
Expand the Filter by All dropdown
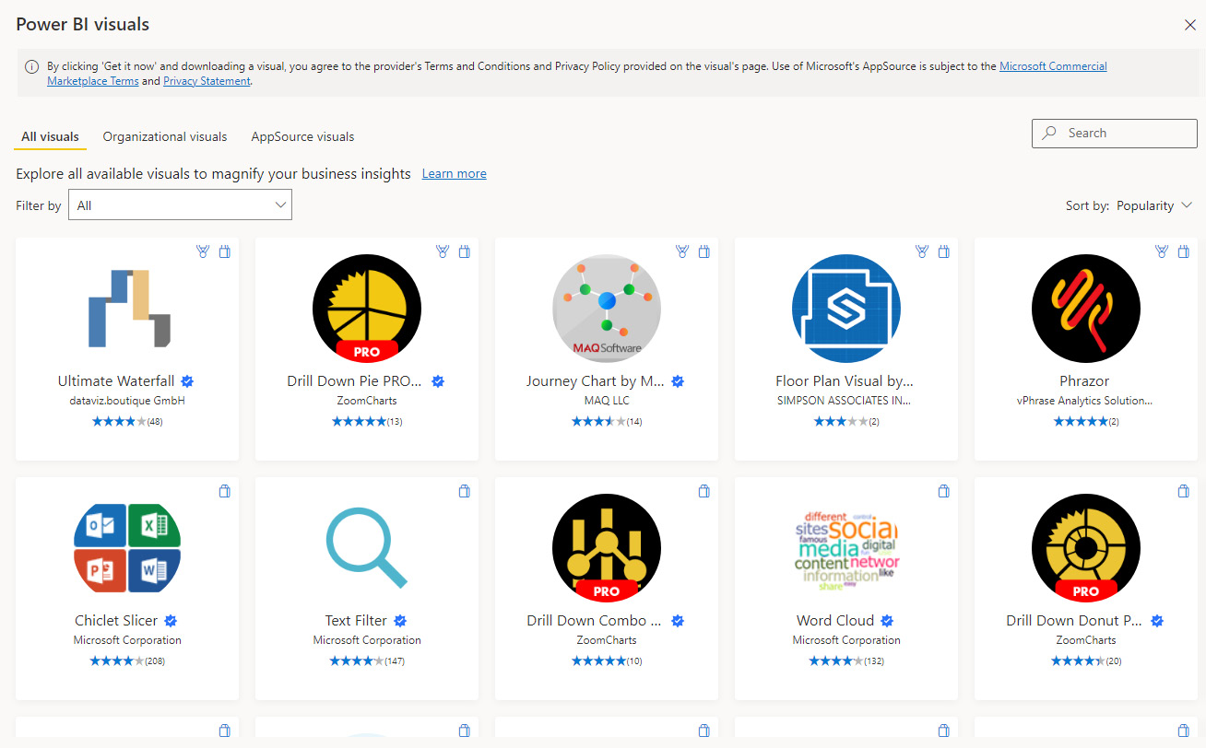click(x=180, y=205)
